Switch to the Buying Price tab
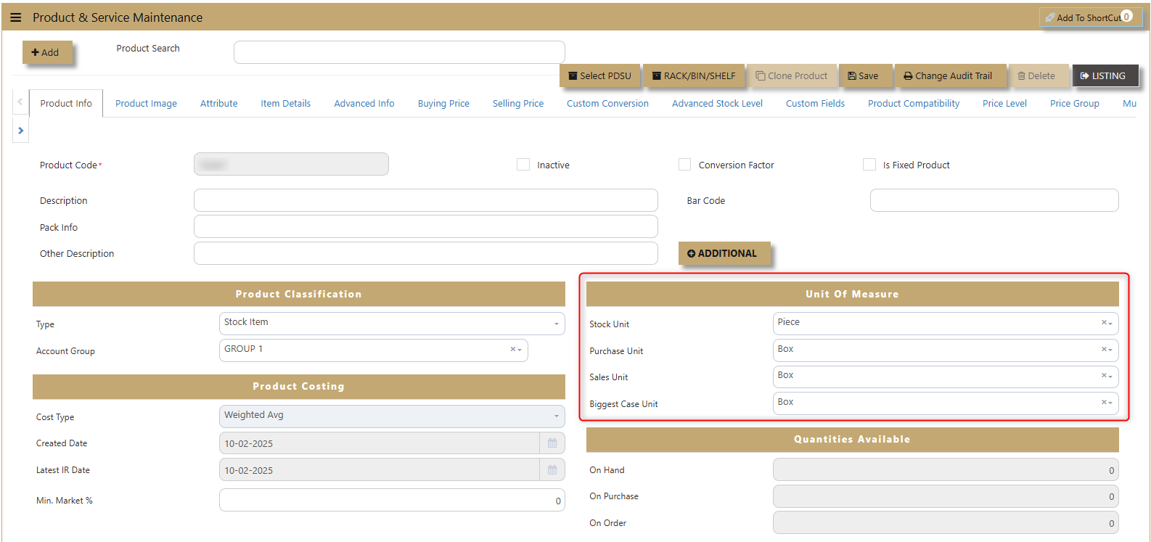The image size is (1151, 542). point(443,104)
